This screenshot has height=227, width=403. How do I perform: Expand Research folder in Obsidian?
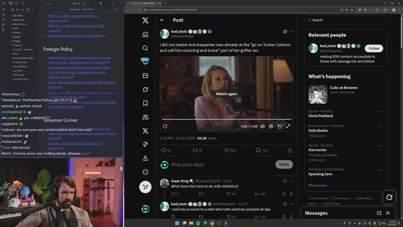point(16,37)
